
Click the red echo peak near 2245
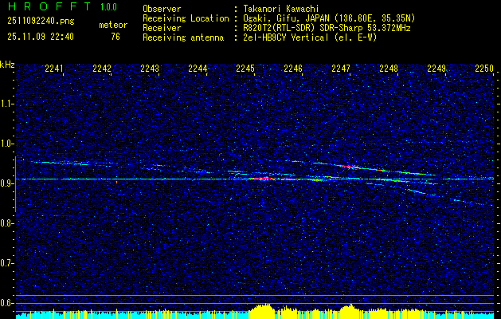tap(263, 179)
